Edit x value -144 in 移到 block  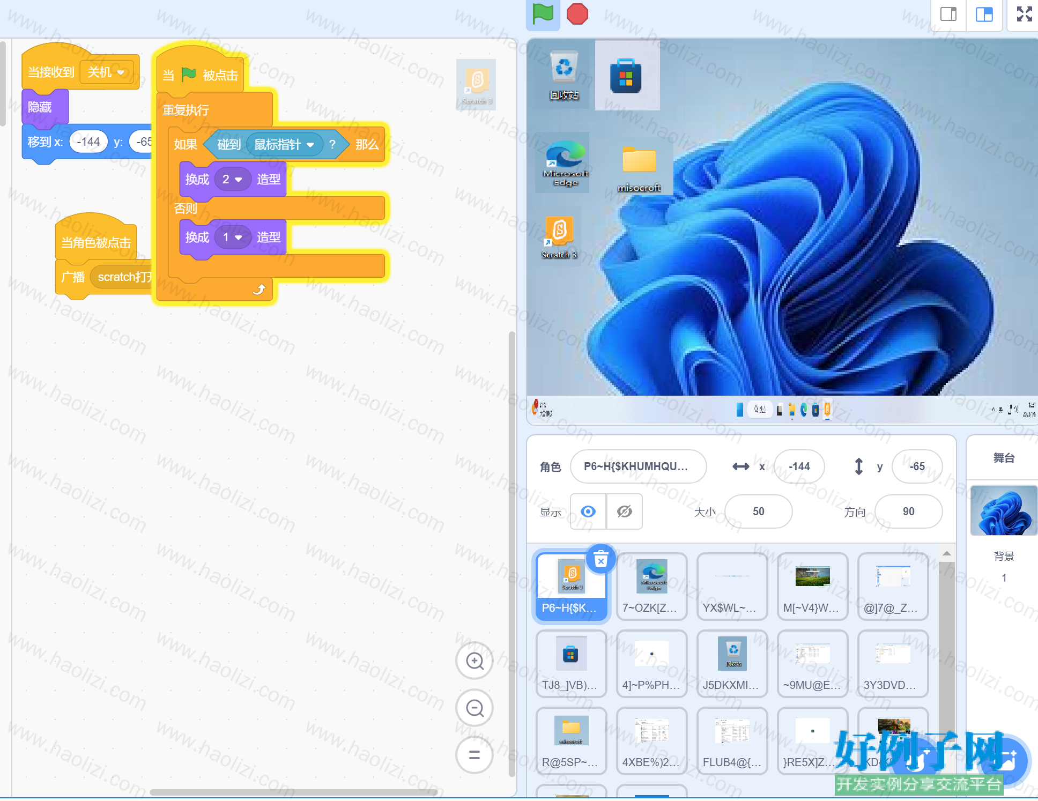pyautogui.click(x=88, y=142)
